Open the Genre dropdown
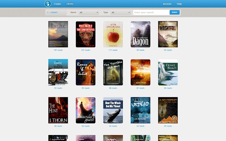 click(x=89, y=12)
